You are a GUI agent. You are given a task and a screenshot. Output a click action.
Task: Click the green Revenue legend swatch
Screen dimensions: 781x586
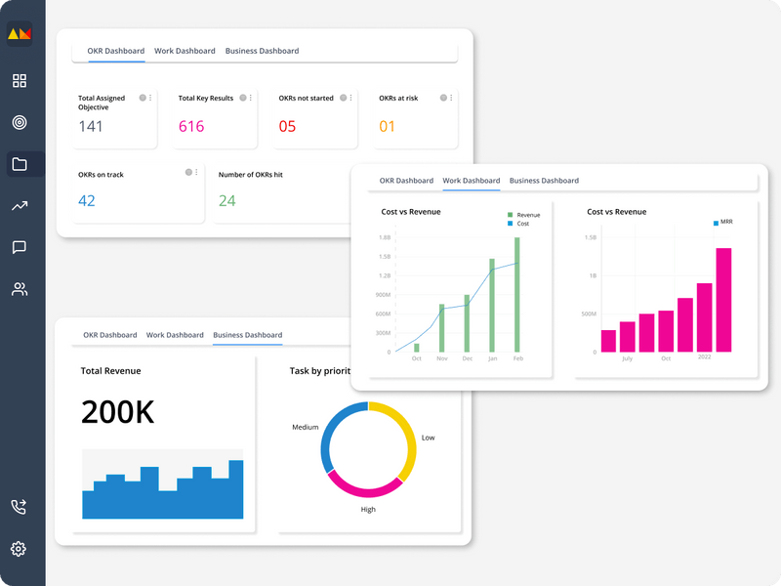coord(510,215)
